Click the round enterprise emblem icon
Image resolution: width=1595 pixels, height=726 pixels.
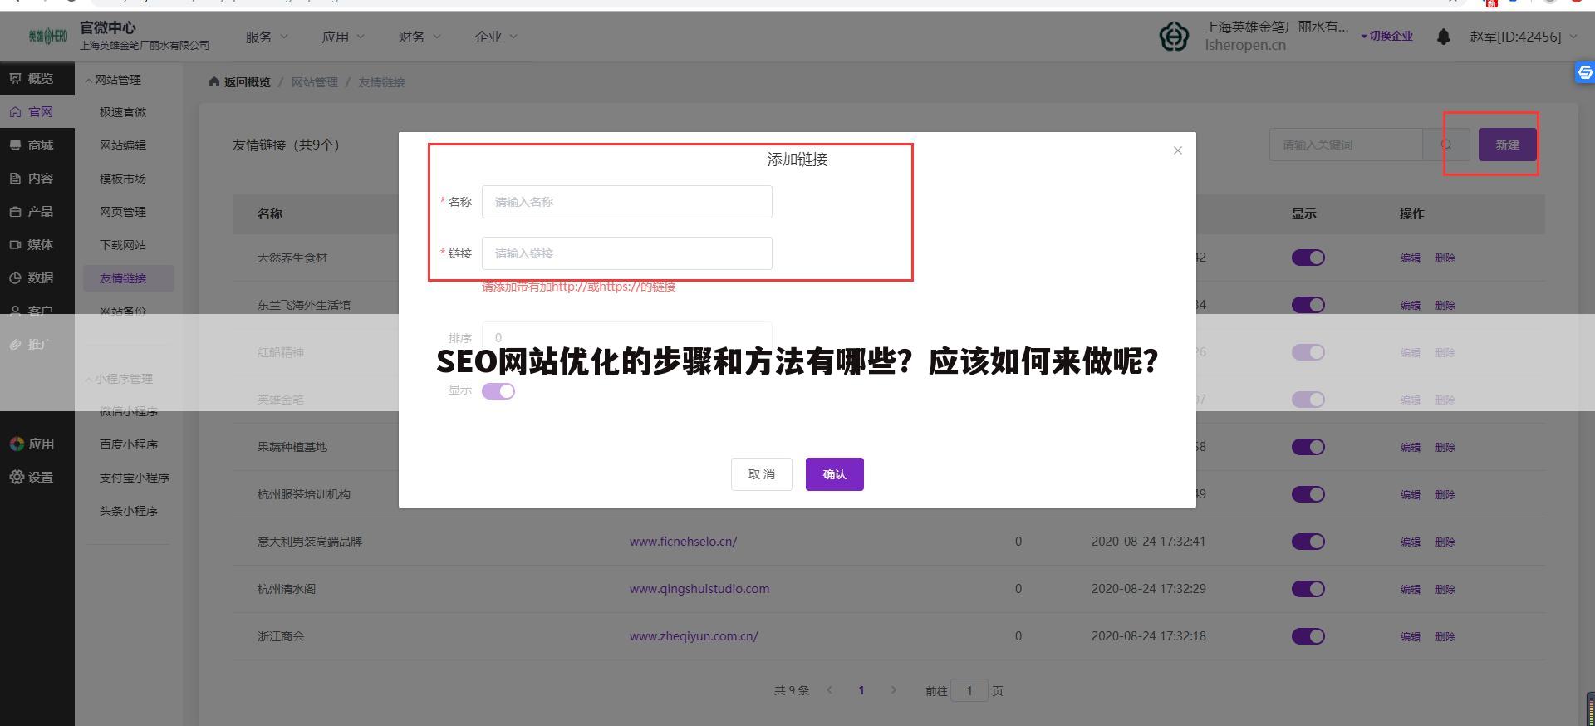(1174, 37)
